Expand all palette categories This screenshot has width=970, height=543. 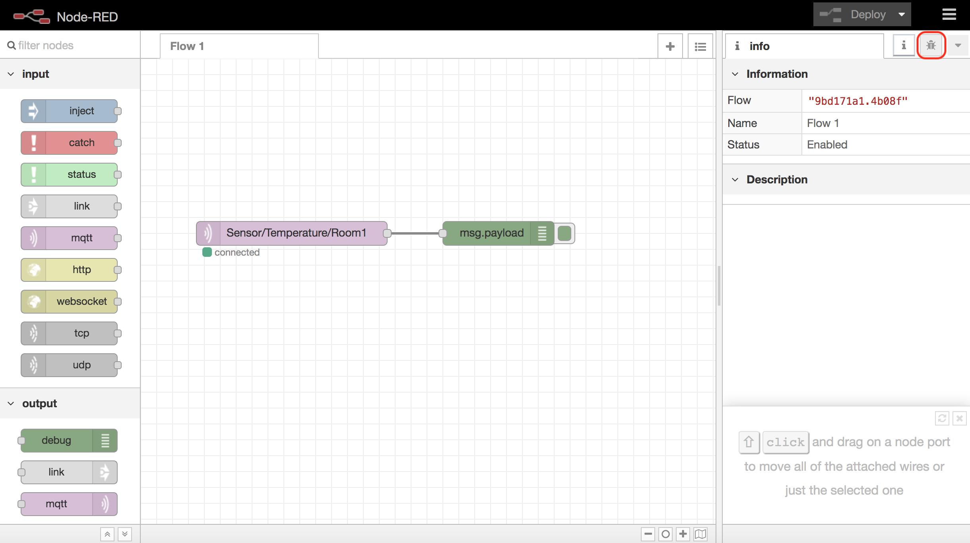pos(125,534)
